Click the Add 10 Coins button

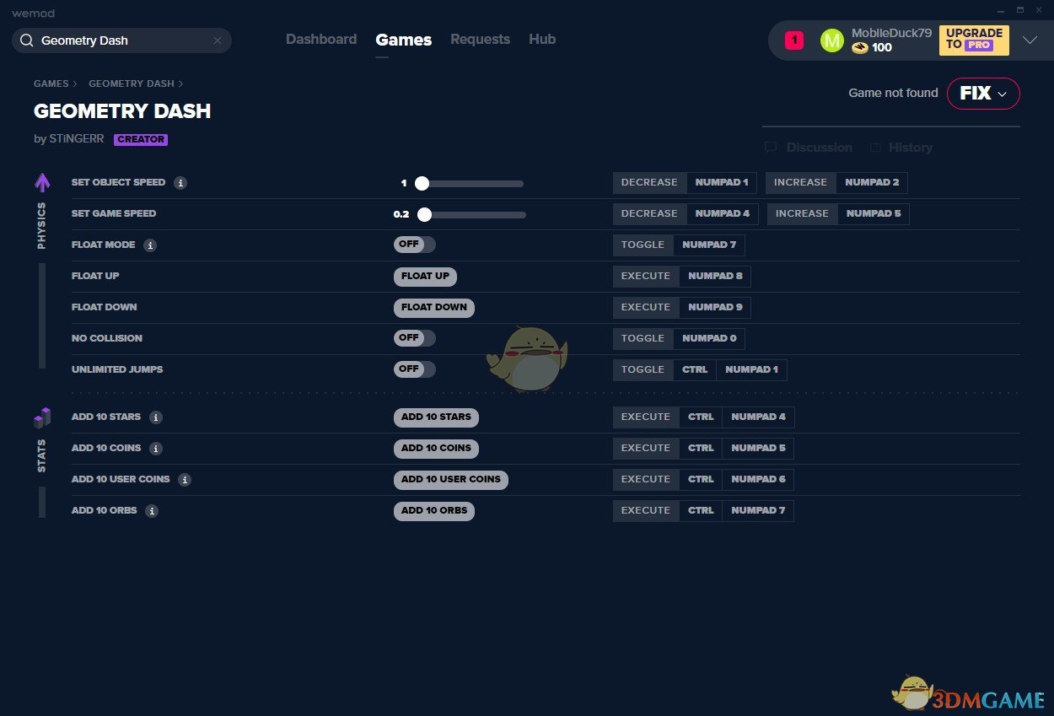[436, 449]
